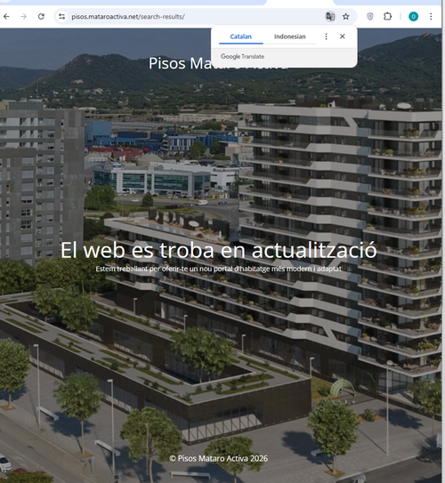Reload the current page

41,17
